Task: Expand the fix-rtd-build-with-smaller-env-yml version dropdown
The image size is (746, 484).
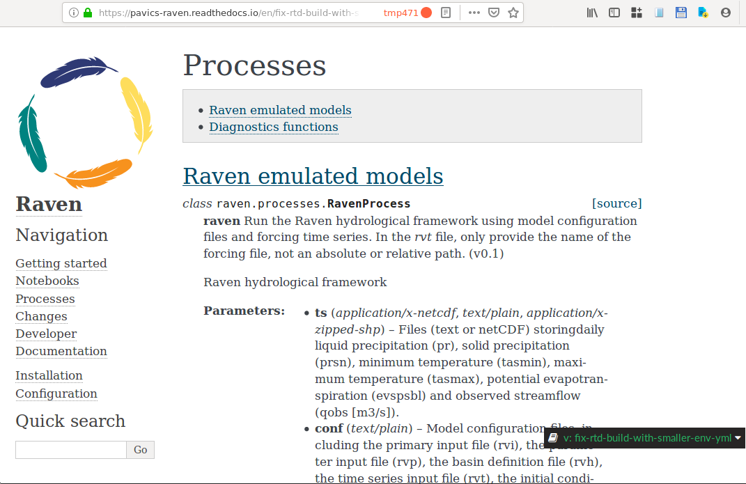Action: point(645,438)
